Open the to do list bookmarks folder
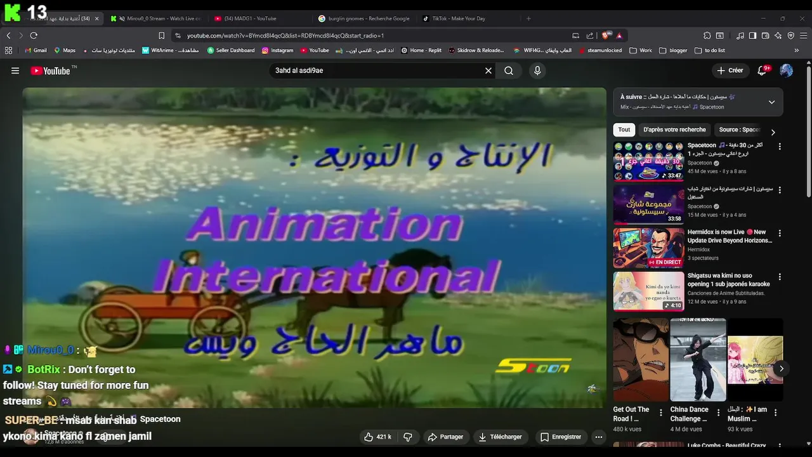Screen dimensions: 812x457 (710, 50)
